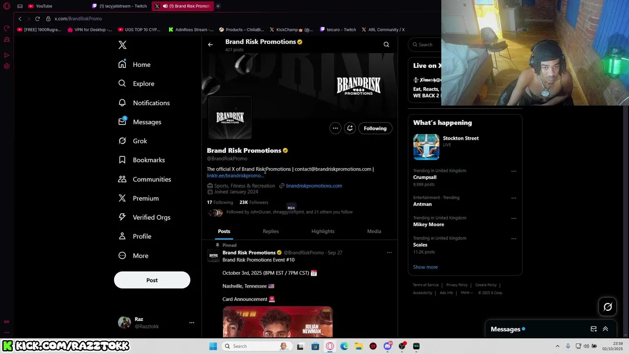Image resolution: width=629 pixels, height=354 pixels.
Task: Open Cookie Policy footer link
Action: pos(486,285)
